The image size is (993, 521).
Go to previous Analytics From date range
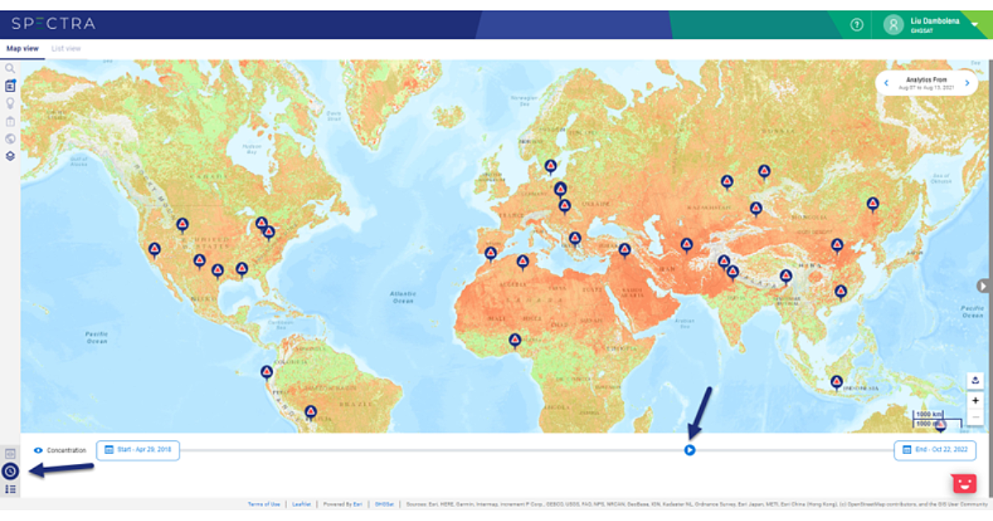pyautogui.click(x=886, y=83)
